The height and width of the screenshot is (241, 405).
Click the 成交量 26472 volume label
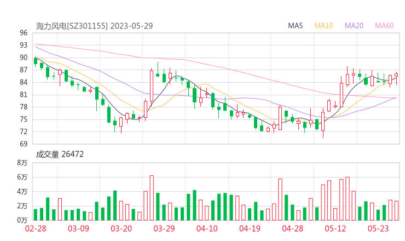pyautogui.click(x=60, y=154)
